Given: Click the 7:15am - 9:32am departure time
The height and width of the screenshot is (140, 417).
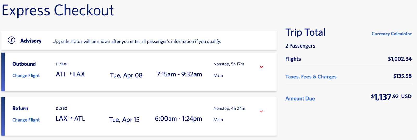Looking at the screenshot, I should point(179,74).
